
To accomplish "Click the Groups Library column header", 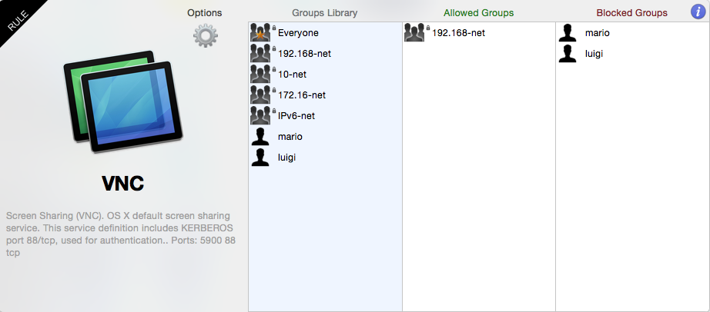I will [x=324, y=13].
